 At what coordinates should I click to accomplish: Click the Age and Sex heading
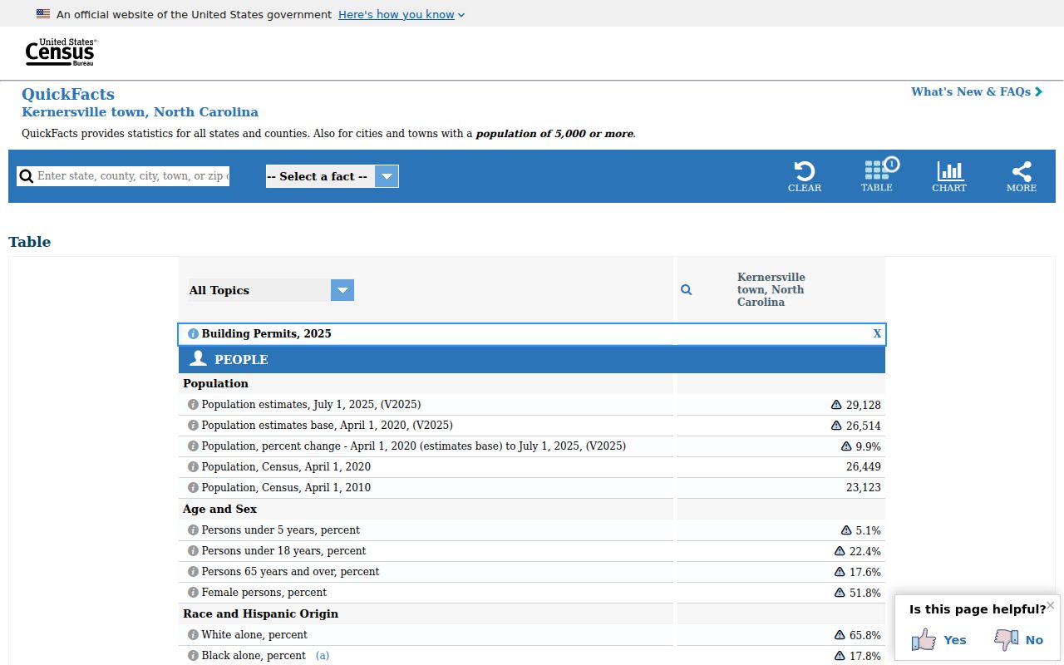[219, 509]
